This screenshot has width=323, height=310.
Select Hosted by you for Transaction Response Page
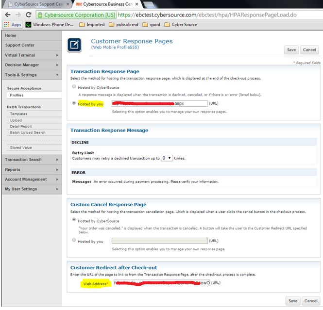coord(74,103)
